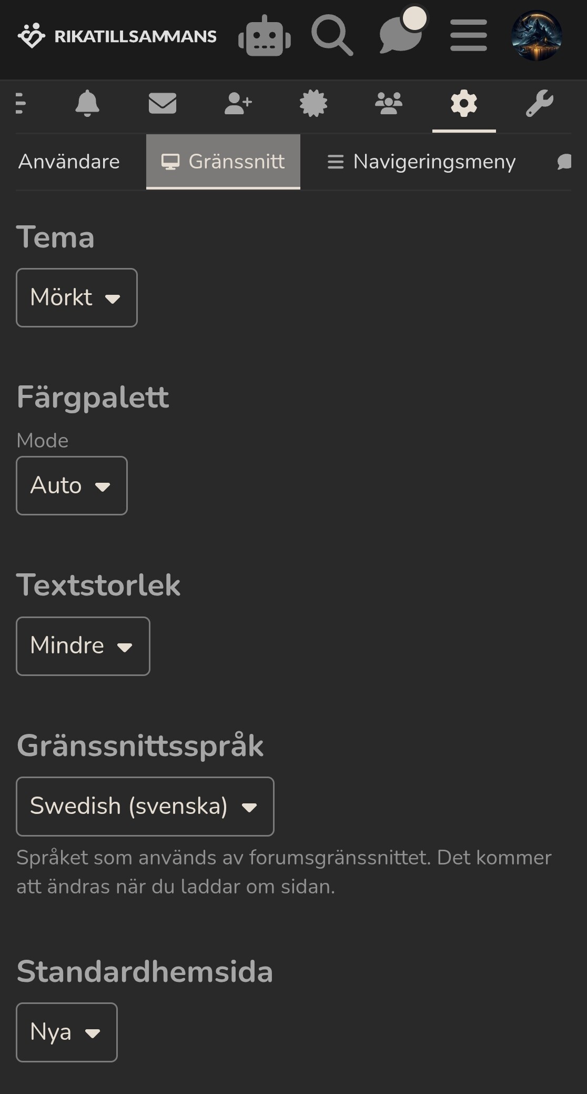Switch to the Användare tab
Image resolution: width=587 pixels, height=1094 pixels.
(69, 162)
